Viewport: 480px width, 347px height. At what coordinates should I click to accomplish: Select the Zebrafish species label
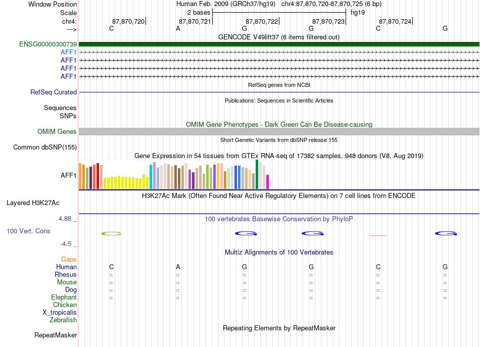point(63,320)
